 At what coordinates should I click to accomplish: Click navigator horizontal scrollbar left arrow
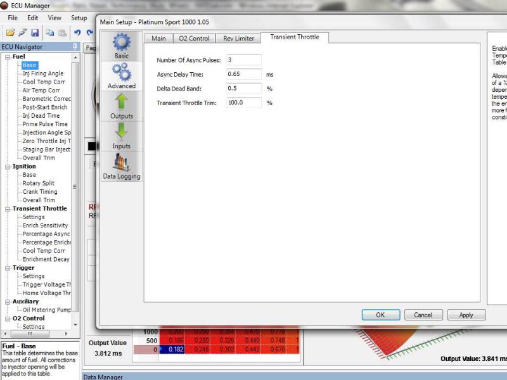(5, 334)
